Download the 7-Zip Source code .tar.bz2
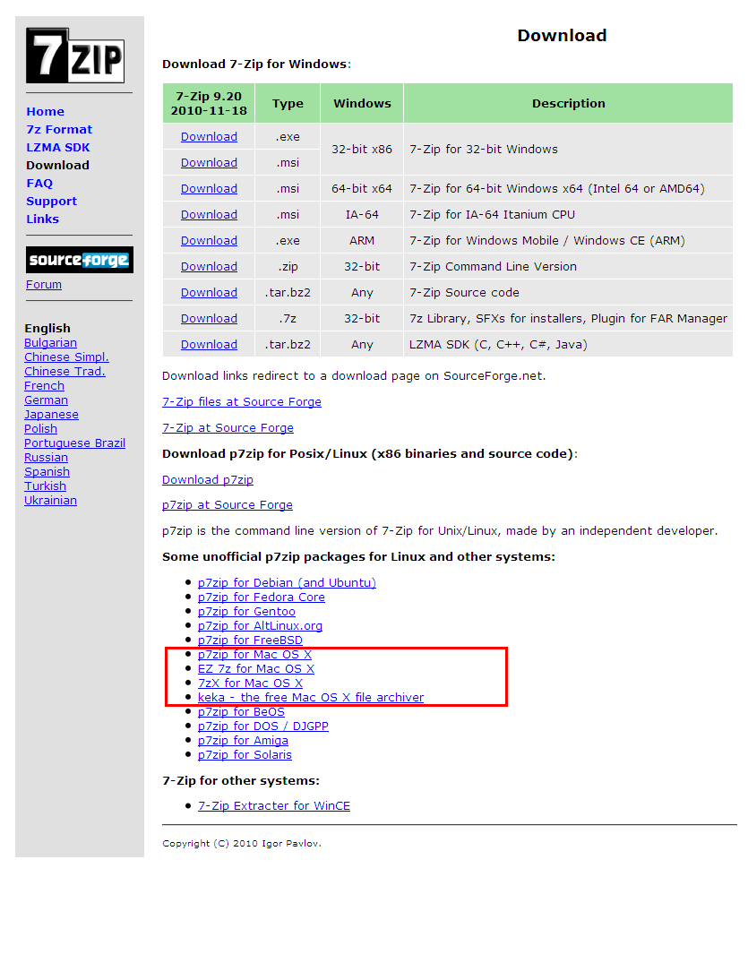Screen dimensions: 748x980 coord(209,293)
